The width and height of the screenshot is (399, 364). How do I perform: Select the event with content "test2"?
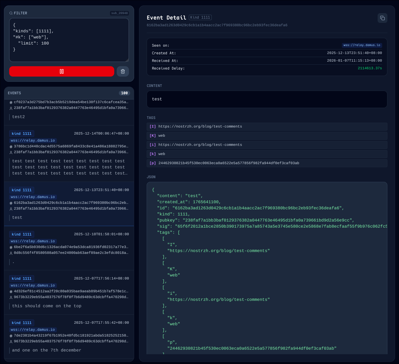click(x=69, y=112)
